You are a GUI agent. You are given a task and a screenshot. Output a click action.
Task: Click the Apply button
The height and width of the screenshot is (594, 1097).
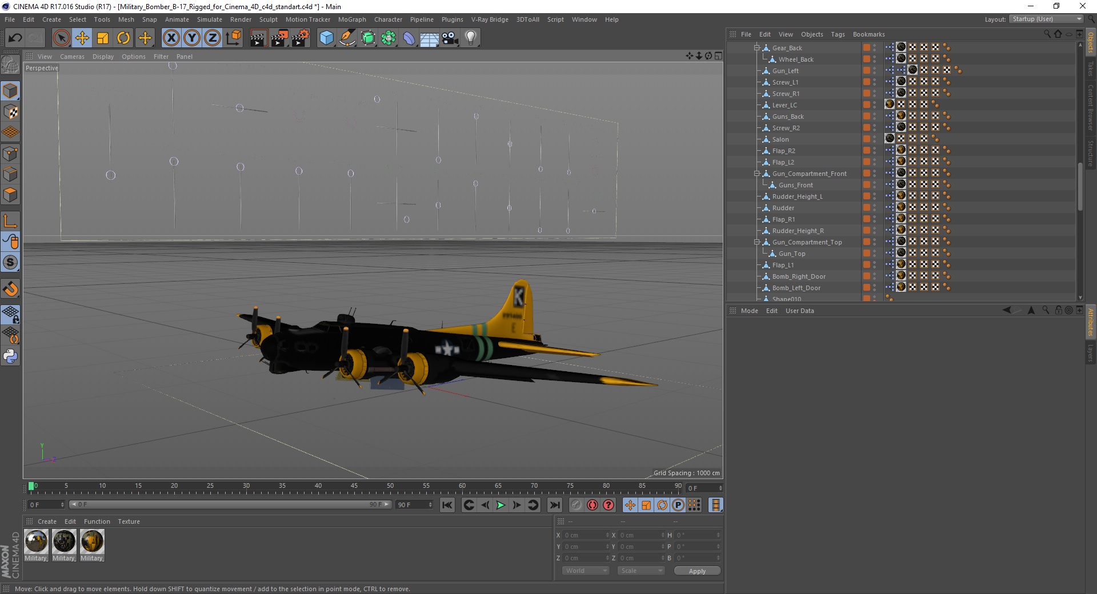click(697, 571)
